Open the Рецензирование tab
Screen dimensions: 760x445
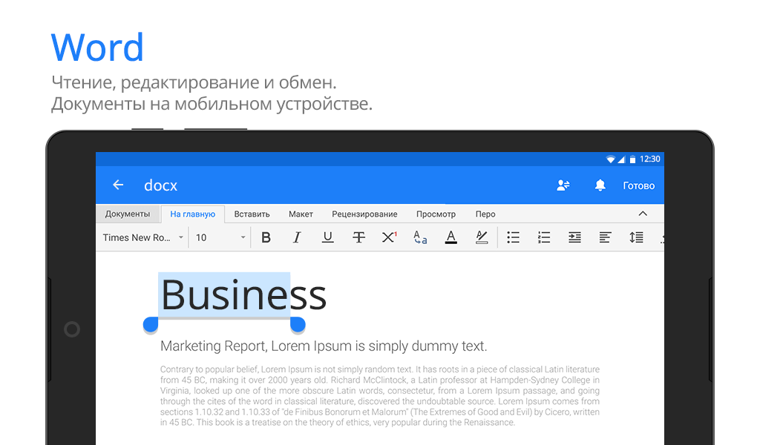(x=364, y=214)
